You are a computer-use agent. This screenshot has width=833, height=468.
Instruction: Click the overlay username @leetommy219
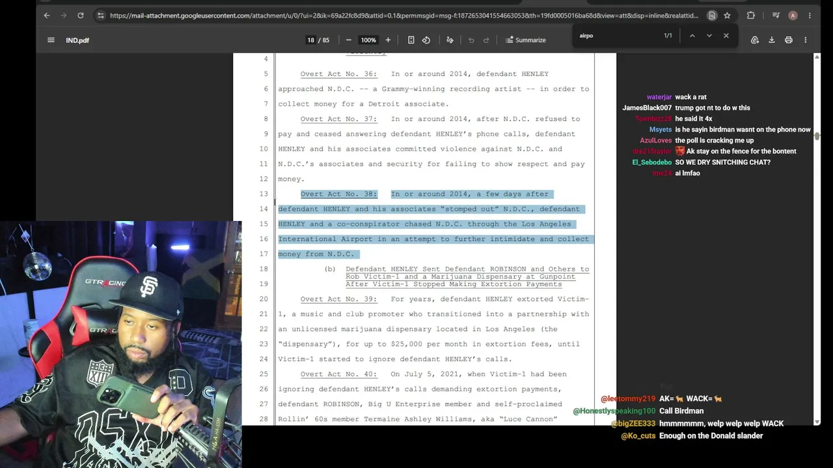(628, 398)
